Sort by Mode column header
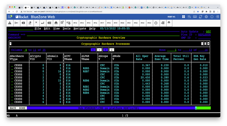Screen dimensions: 227x126 116,58
